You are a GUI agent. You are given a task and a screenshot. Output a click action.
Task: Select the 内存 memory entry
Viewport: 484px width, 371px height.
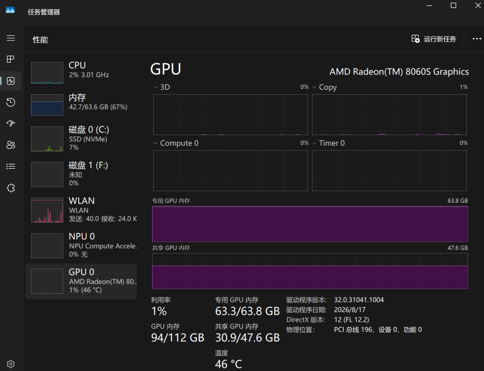81,104
